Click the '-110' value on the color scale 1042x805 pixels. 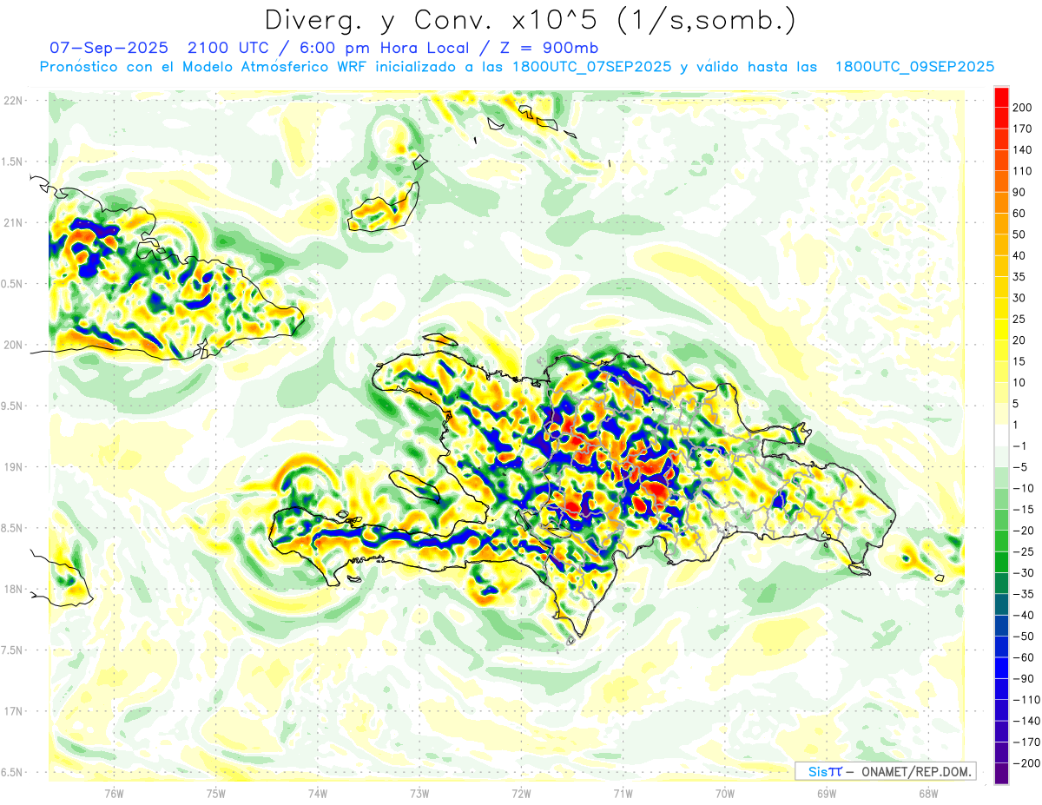[1026, 700]
